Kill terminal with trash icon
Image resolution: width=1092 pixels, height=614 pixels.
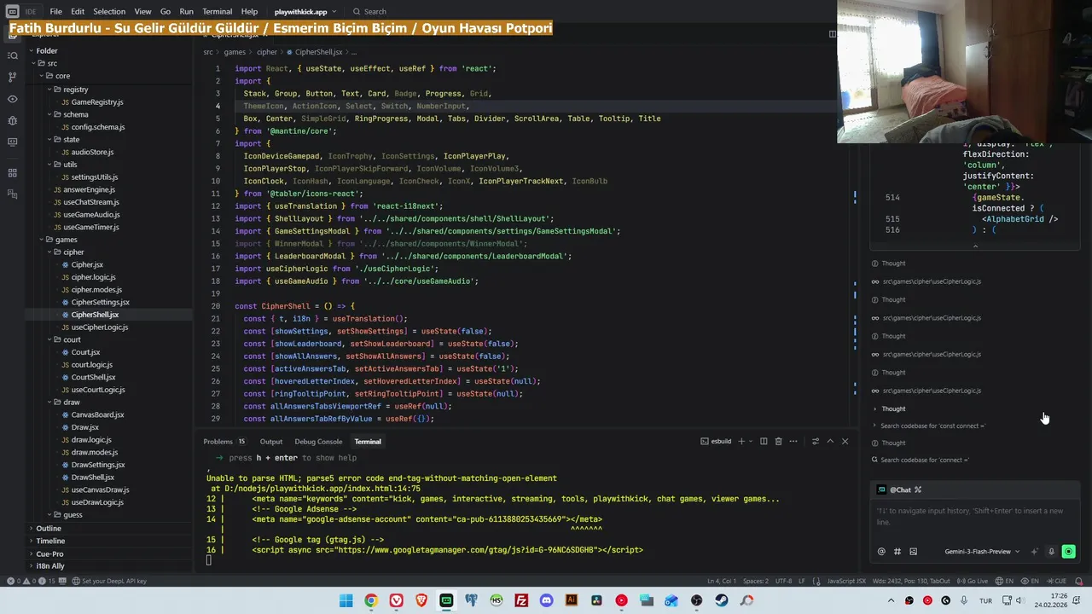click(x=778, y=441)
